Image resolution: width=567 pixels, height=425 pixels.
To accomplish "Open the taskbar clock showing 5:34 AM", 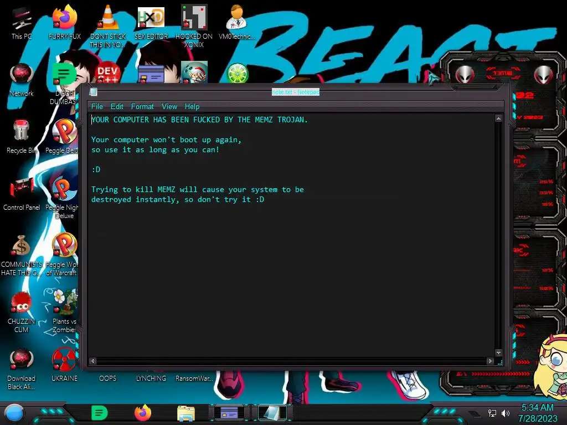I will [537, 413].
